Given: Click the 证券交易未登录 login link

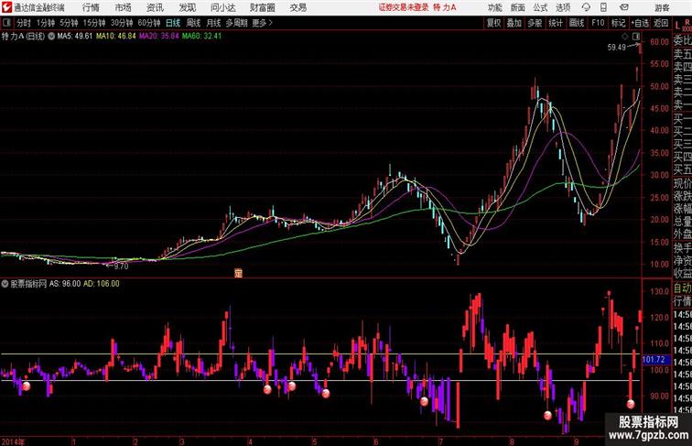Looking at the screenshot, I should point(404,7).
